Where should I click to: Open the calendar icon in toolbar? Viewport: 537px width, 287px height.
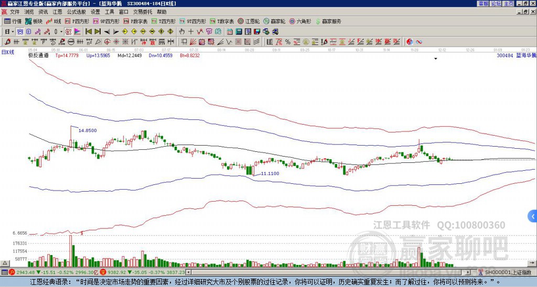[230, 32]
